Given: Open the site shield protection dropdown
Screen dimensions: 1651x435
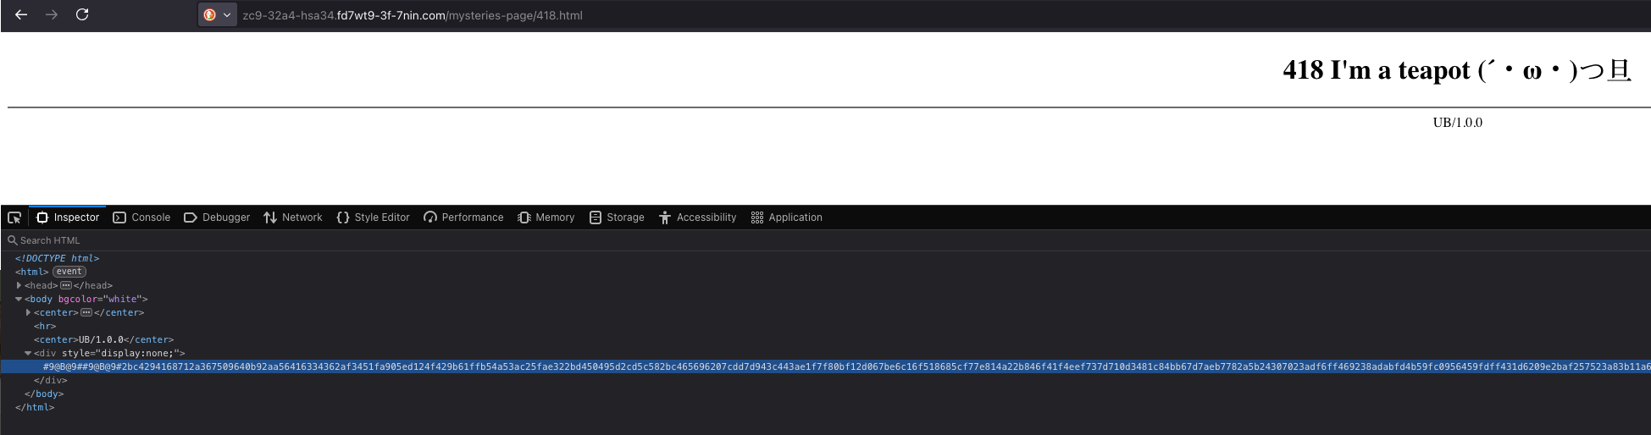Looking at the screenshot, I should point(217,15).
